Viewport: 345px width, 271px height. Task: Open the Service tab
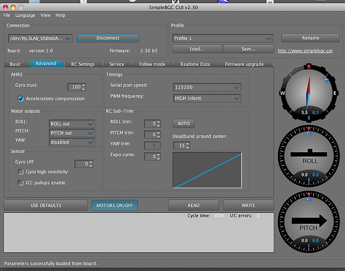(117, 64)
